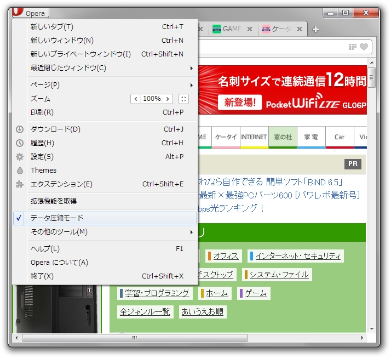Click the 光ランキング link
The height and width of the screenshot is (358, 391).
coord(231,208)
